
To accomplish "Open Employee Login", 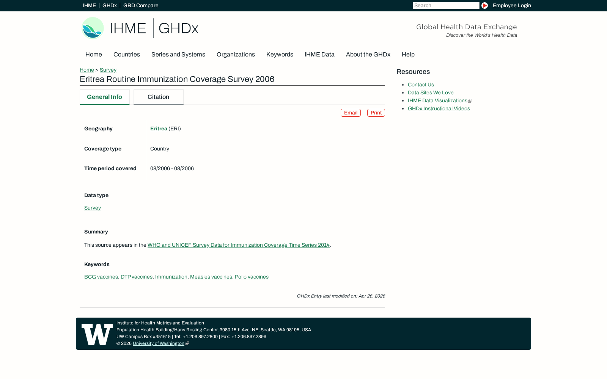I will (512, 6).
